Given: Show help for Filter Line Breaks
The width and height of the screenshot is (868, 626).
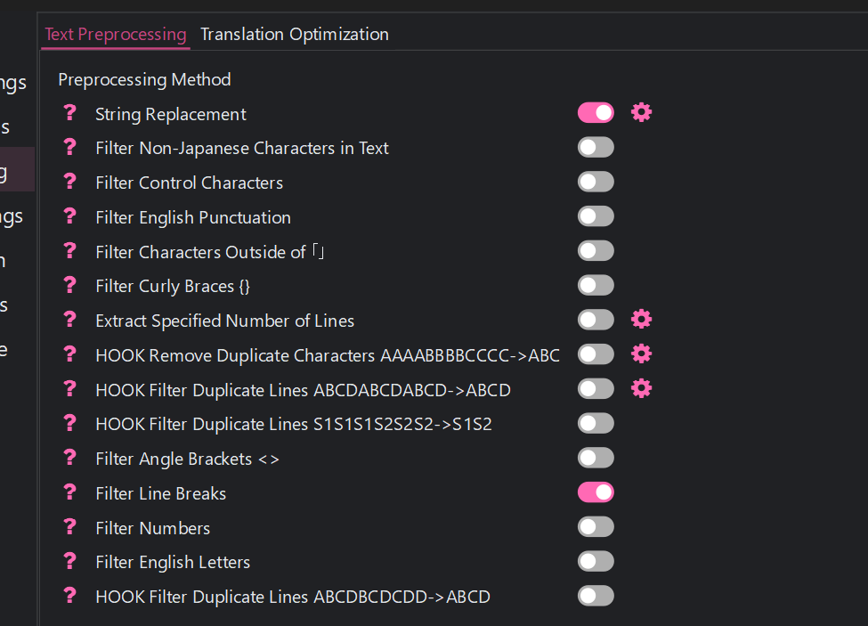Looking at the screenshot, I should [70, 492].
